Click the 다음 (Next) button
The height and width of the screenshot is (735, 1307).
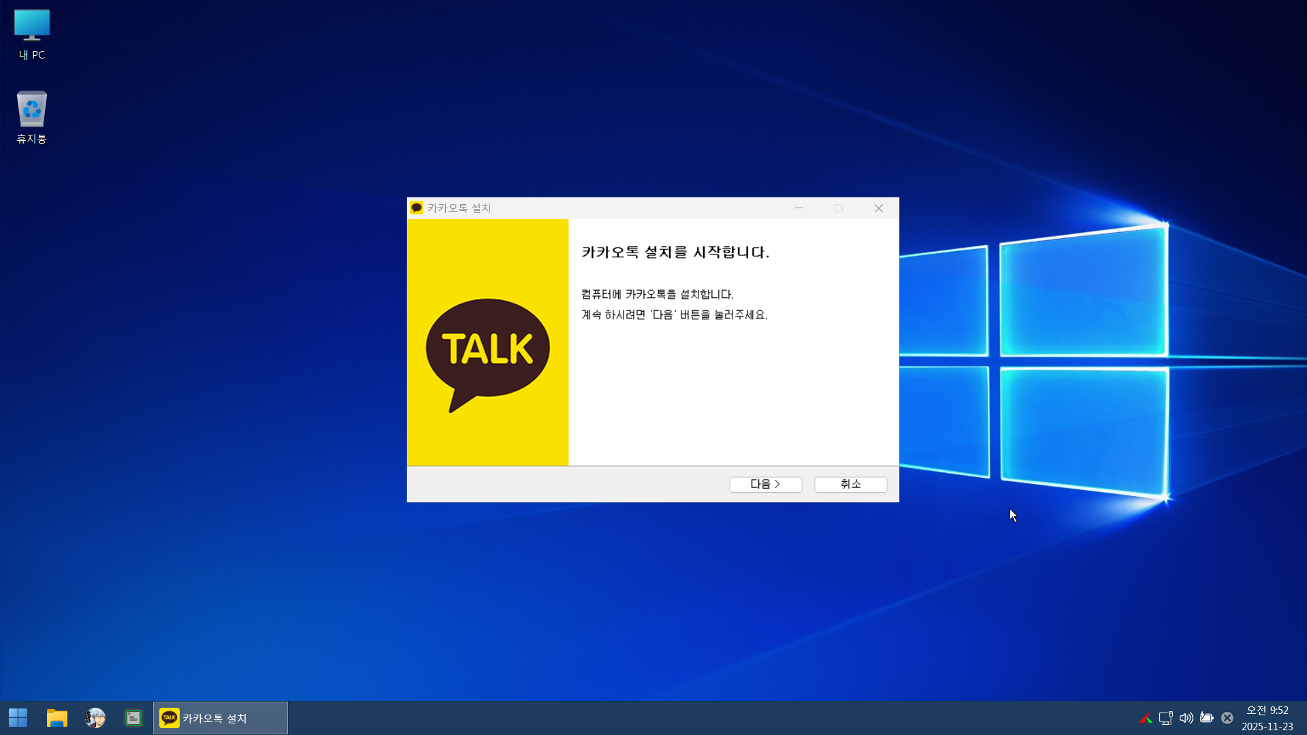(765, 484)
